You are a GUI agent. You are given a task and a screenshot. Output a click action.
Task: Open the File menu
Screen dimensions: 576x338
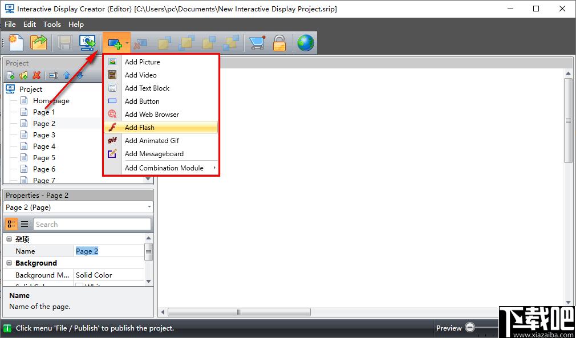tap(10, 24)
